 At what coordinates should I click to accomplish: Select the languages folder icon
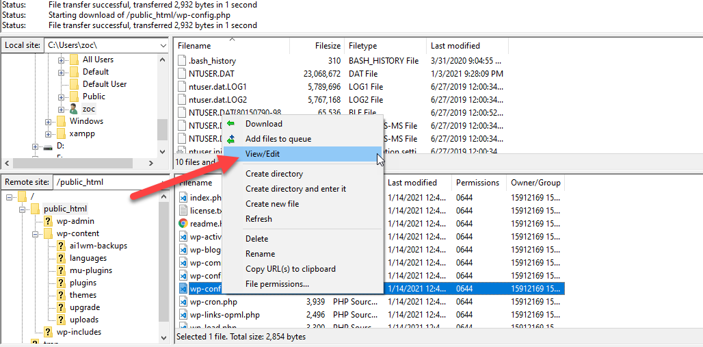coord(61,258)
